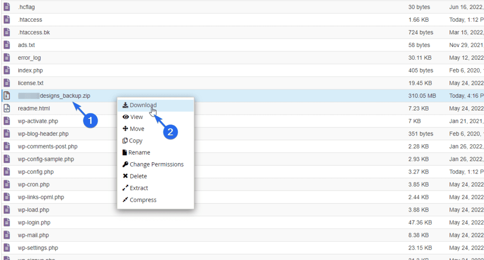The image size is (484, 260).
Task: Pick Move from the context menu
Action: coord(156,129)
